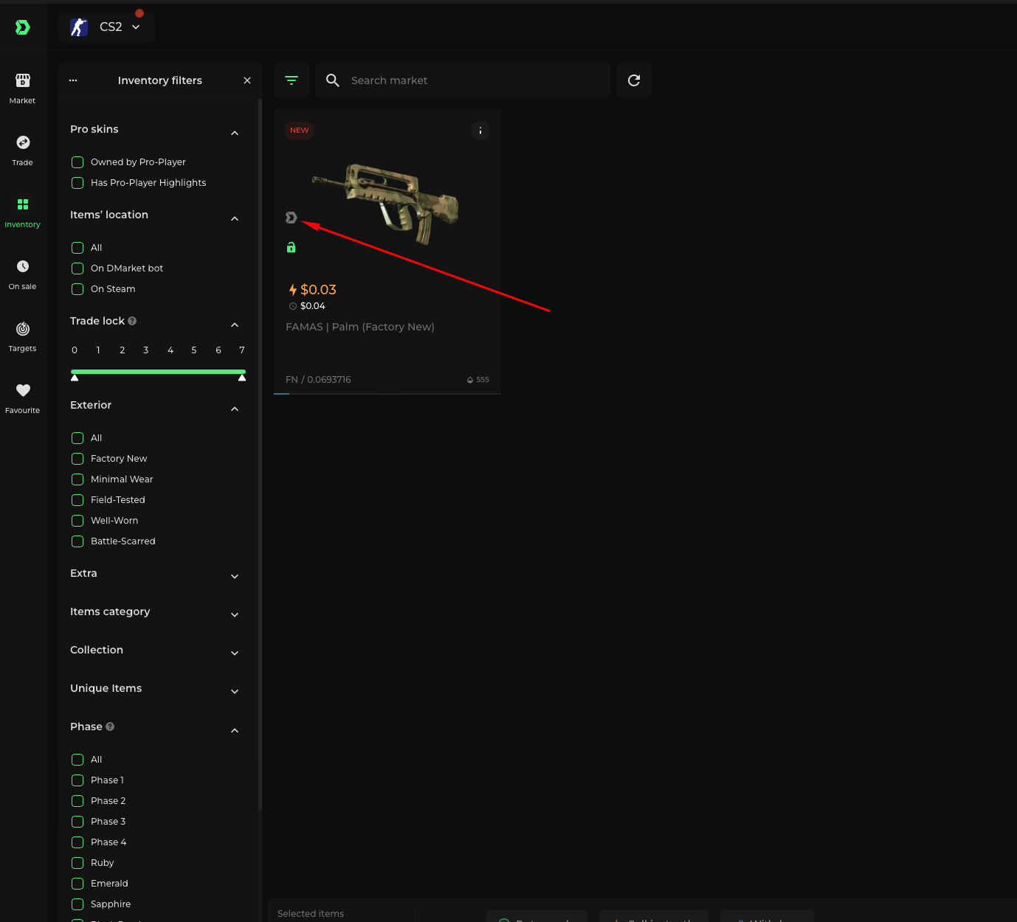Check All under Phase
1017x922 pixels.
click(x=77, y=760)
